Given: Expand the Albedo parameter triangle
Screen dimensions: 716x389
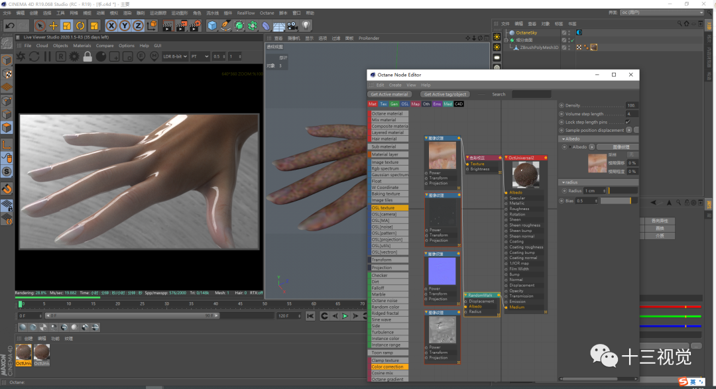Looking at the screenshot, I should 570,147.
